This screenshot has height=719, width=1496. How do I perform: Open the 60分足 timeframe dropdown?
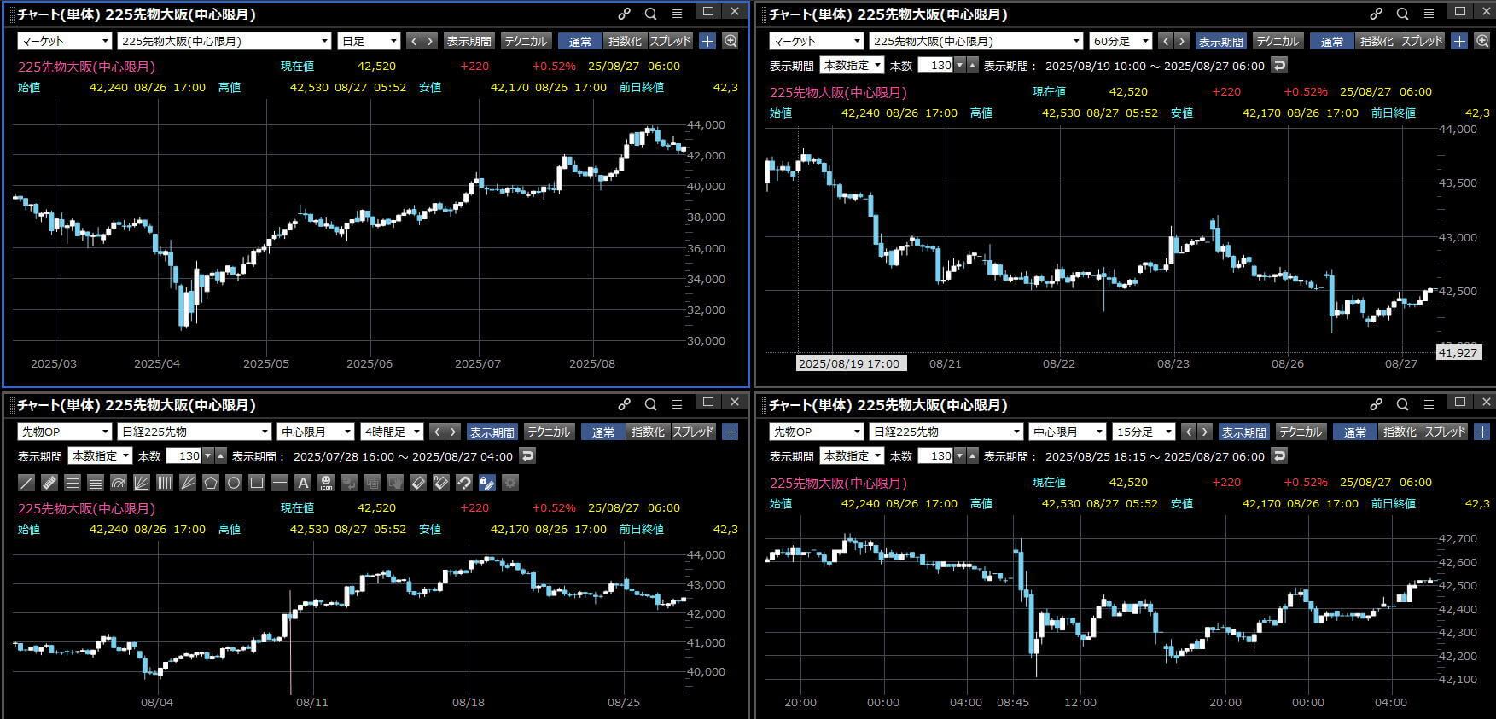[1121, 41]
